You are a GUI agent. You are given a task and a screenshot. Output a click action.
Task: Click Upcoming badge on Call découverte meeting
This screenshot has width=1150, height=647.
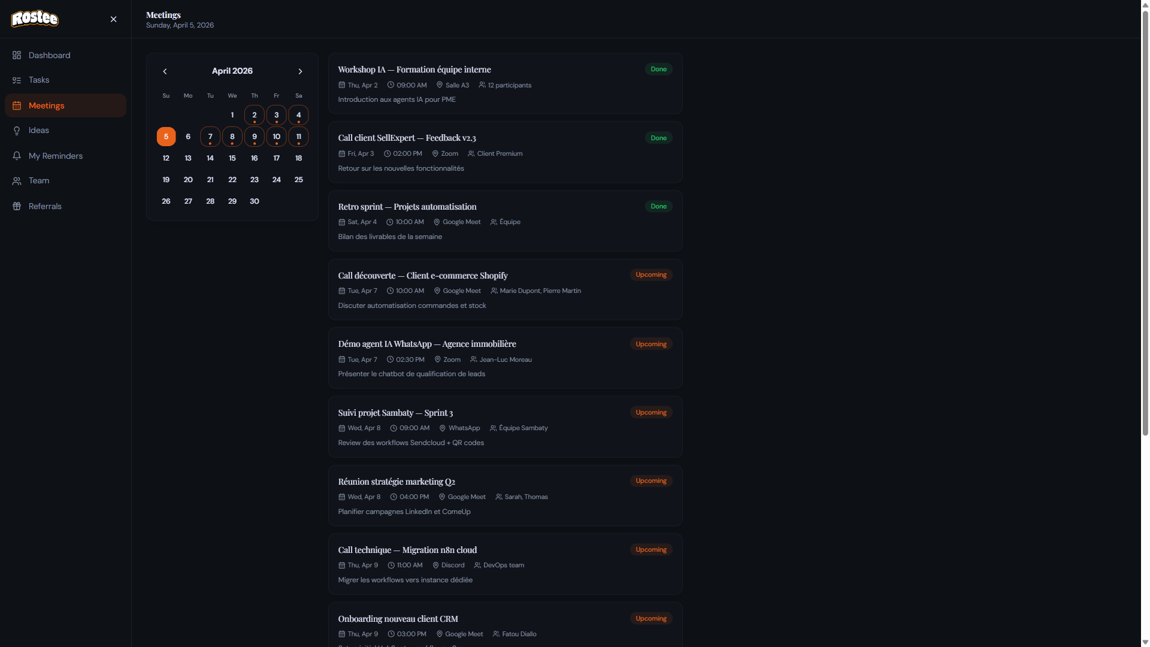[650, 275]
